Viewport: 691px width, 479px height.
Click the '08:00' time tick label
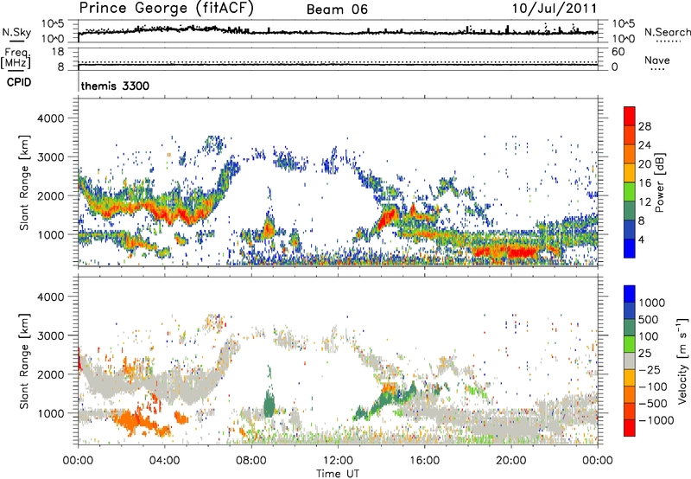[251, 460]
